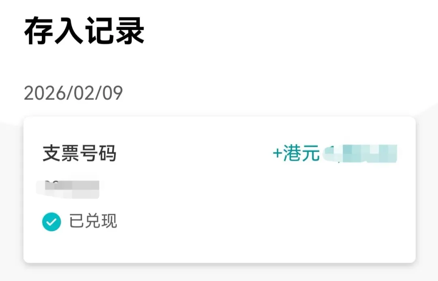Click the plus sign before 港元
Viewport: 438px width, 281px height.
coord(277,154)
